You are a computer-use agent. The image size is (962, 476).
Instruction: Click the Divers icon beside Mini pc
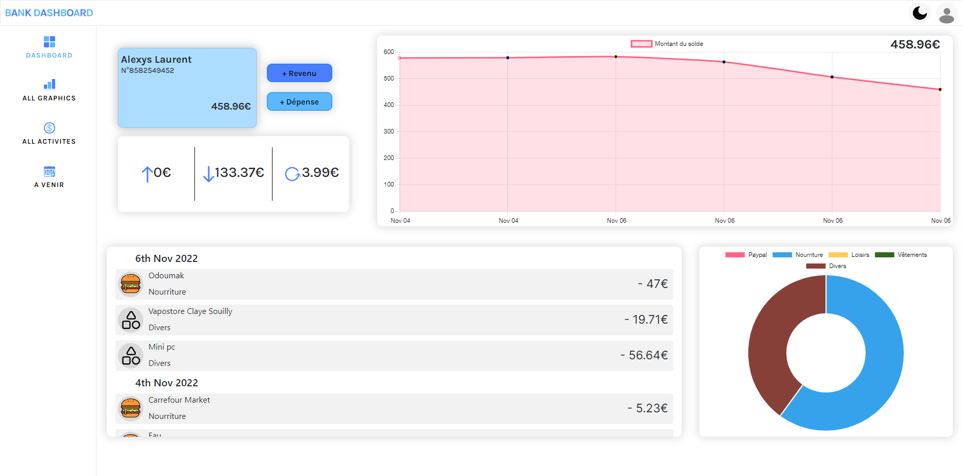click(x=130, y=356)
